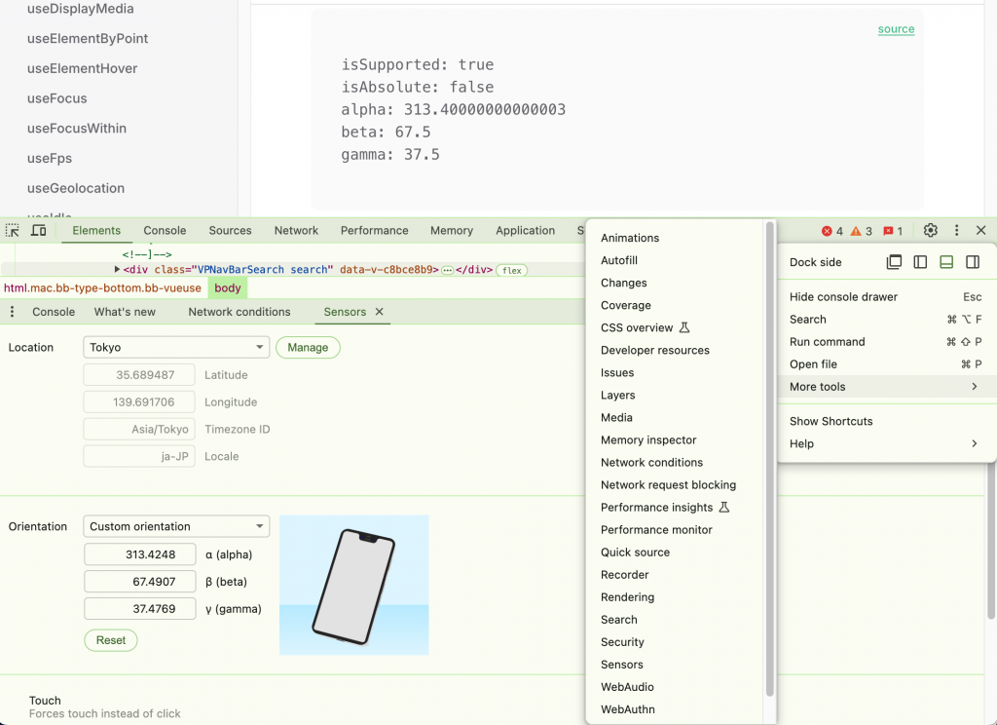Screen dimensions: 997x725
Task: Dock DevTools to the bottom
Action: pyautogui.click(x=946, y=261)
